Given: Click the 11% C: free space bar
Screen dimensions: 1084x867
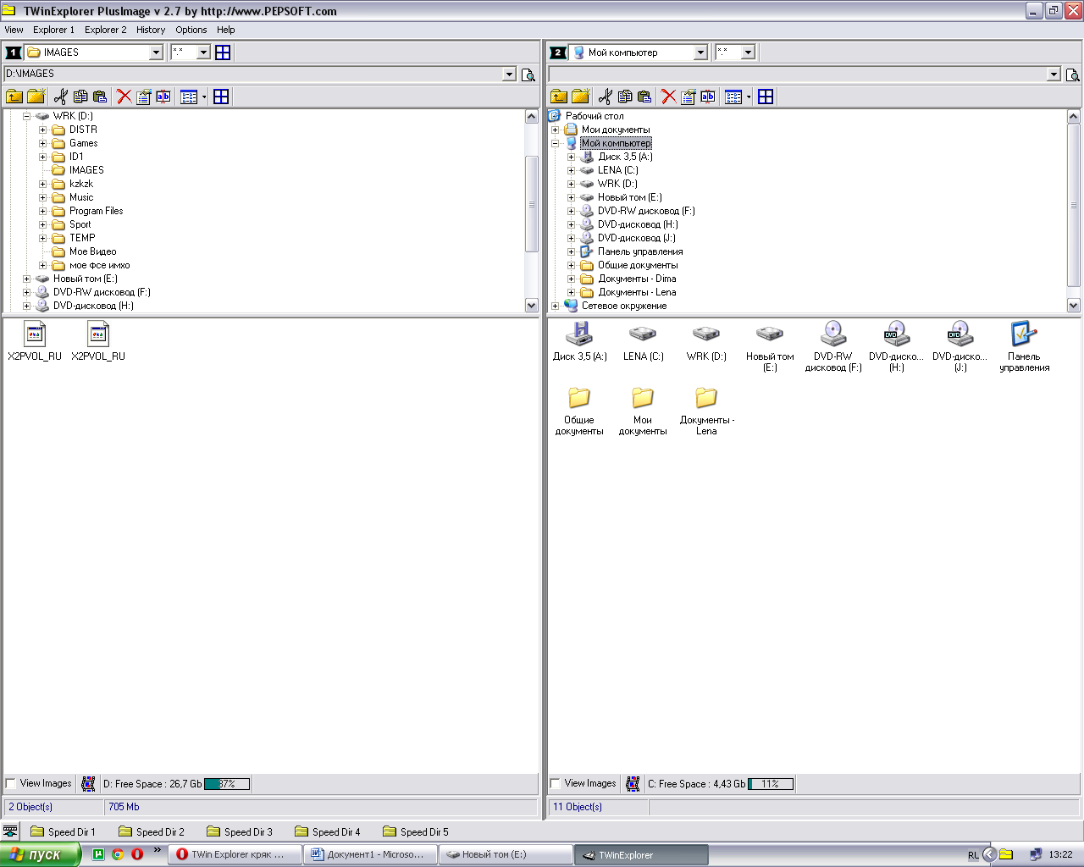Looking at the screenshot, I should [771, 784].
